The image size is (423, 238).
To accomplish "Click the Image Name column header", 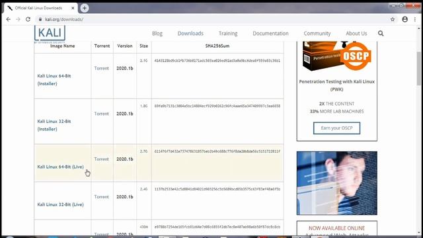I will [x=62, y=46].
